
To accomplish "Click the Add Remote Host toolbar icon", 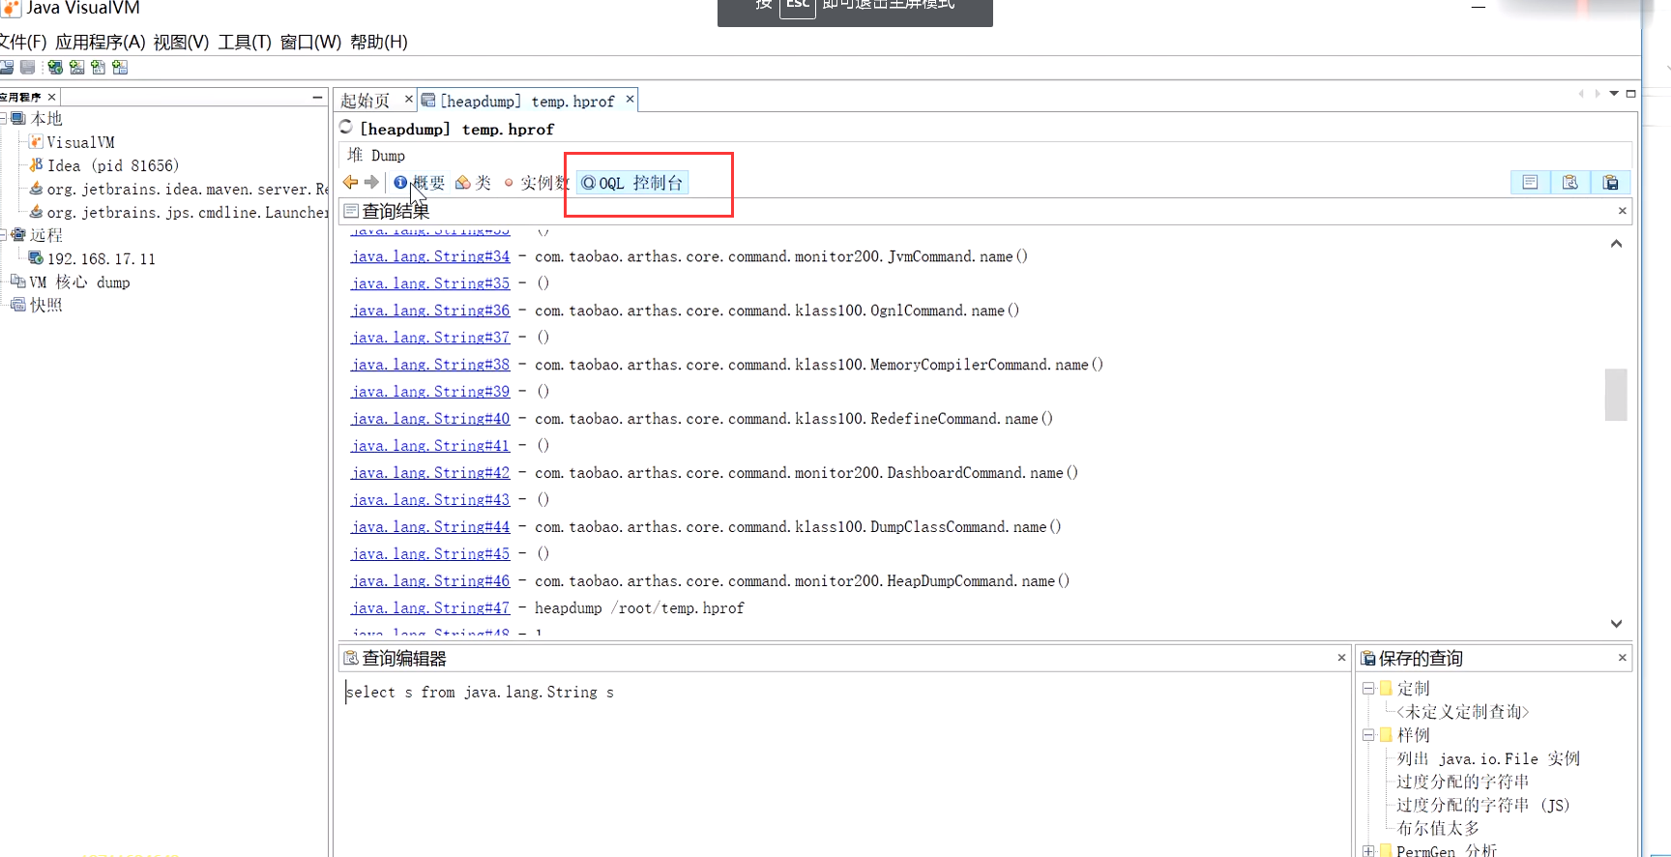I will tap(55, 67).
